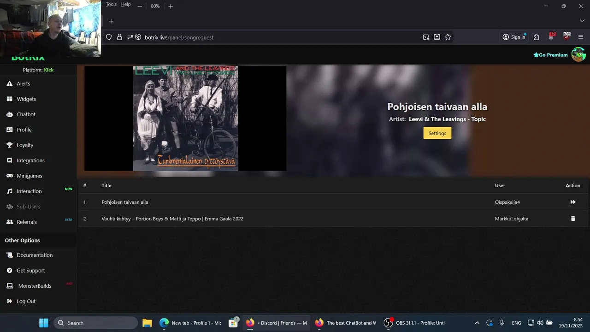Click Sign in browser button
The height and width of the screenshot is (332, 590).
pyautogui.click(x=514, y=37)
